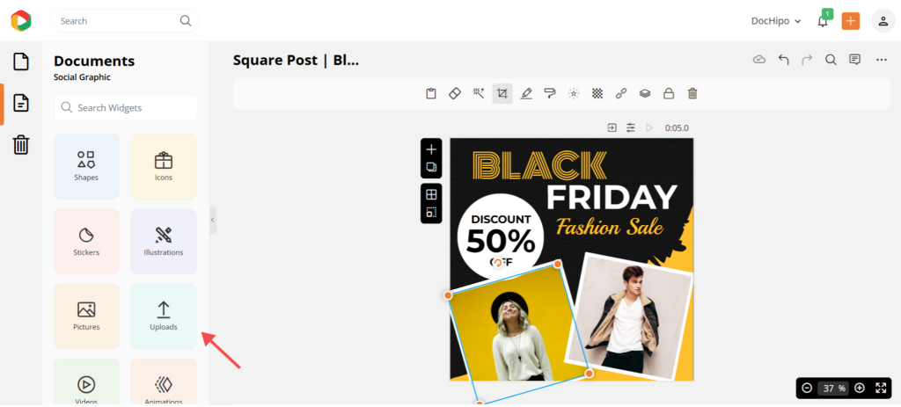Delete selected element with toolbar trash icon
The height and width of the screenshot is (407, 901).
pos(692,93)
